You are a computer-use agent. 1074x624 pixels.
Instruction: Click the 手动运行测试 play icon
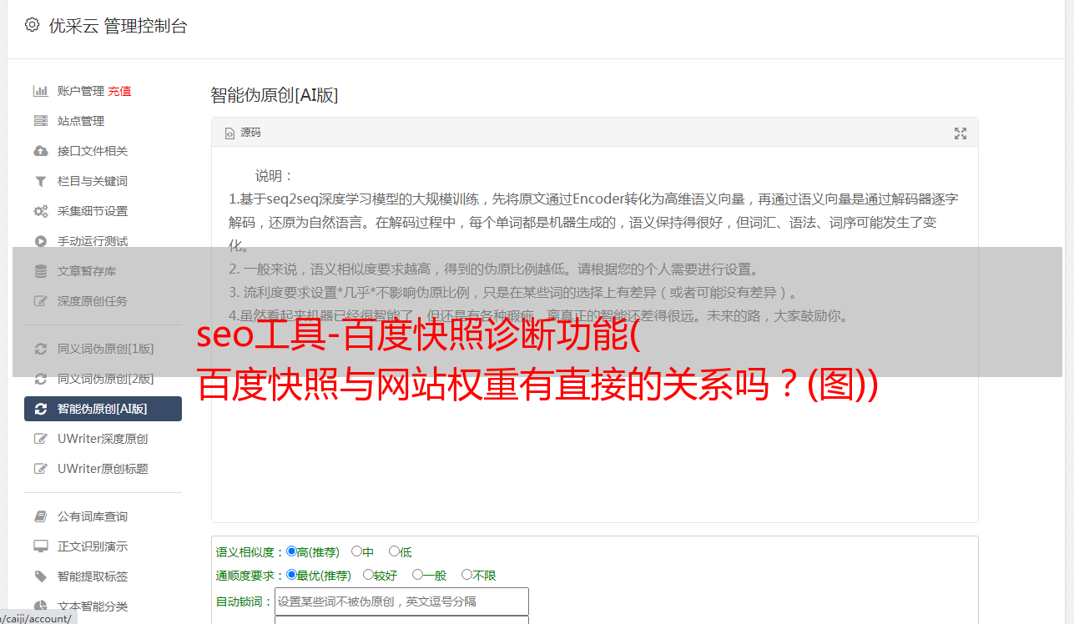point(40,241)
